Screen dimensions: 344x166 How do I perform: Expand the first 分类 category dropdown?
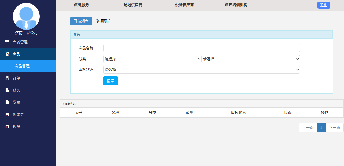click(x=152, y=59)
